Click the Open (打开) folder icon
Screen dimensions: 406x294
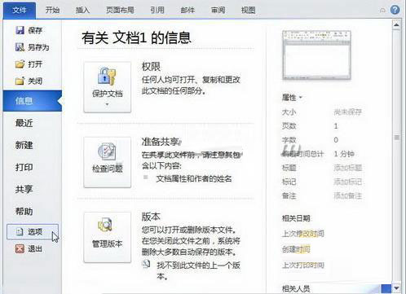pyautogui.click(x=20, y=64)
